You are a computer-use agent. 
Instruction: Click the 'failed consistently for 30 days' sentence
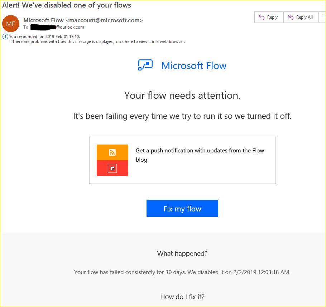coord(182,272)
